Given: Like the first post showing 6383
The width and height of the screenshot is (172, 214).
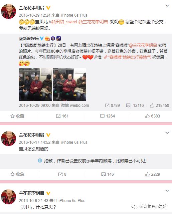Looking at the screenshot, I should pyautogui.click(x=153, y=116).
